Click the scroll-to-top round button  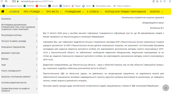(166, 88)
